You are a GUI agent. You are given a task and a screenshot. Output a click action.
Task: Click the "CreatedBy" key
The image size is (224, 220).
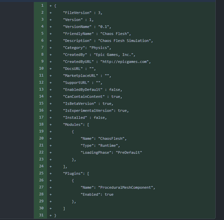coord(75,55)
